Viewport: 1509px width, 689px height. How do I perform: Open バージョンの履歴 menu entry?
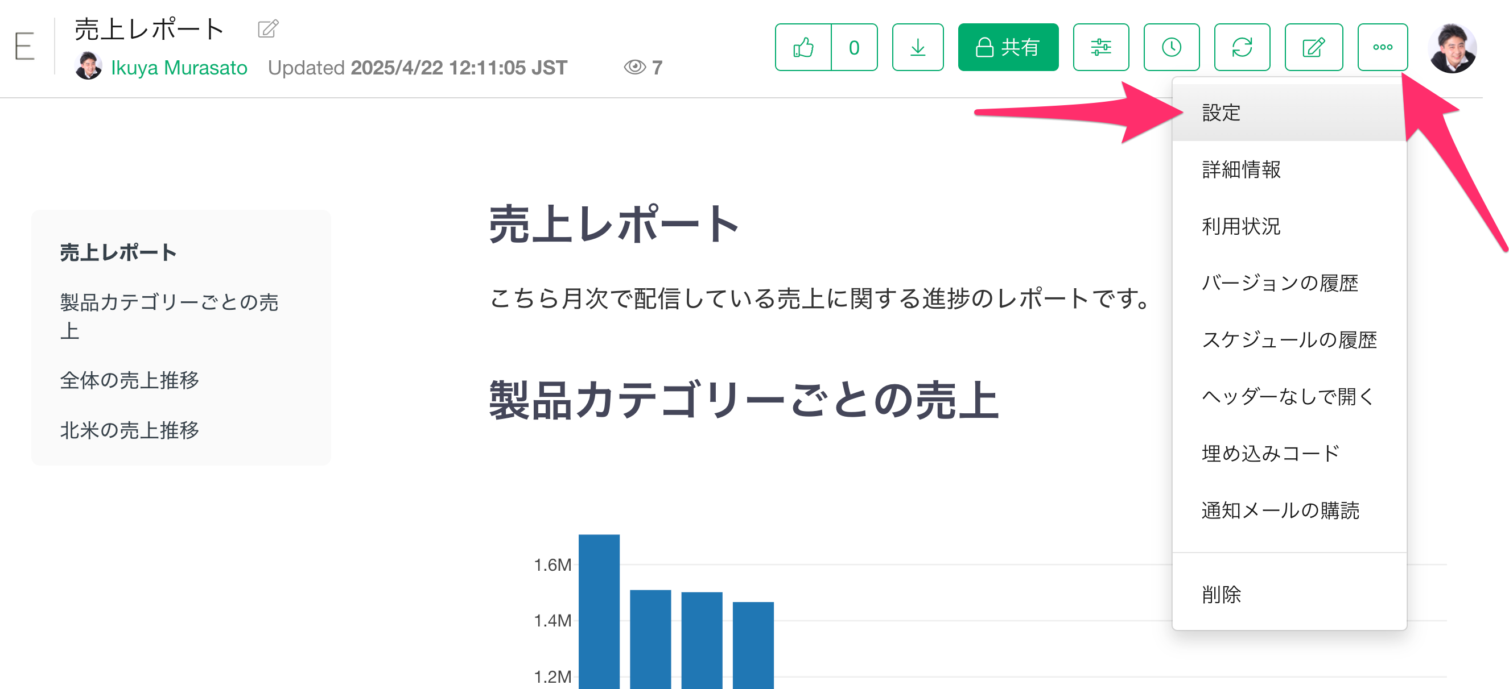(1279, 283)
